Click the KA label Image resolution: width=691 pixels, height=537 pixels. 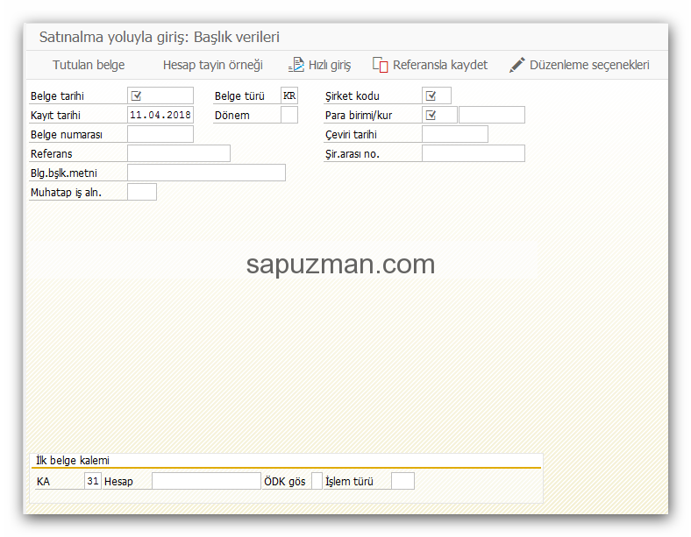[43, 482]
